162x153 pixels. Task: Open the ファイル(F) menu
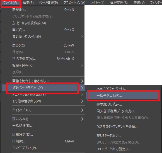(x=10, y=3)
